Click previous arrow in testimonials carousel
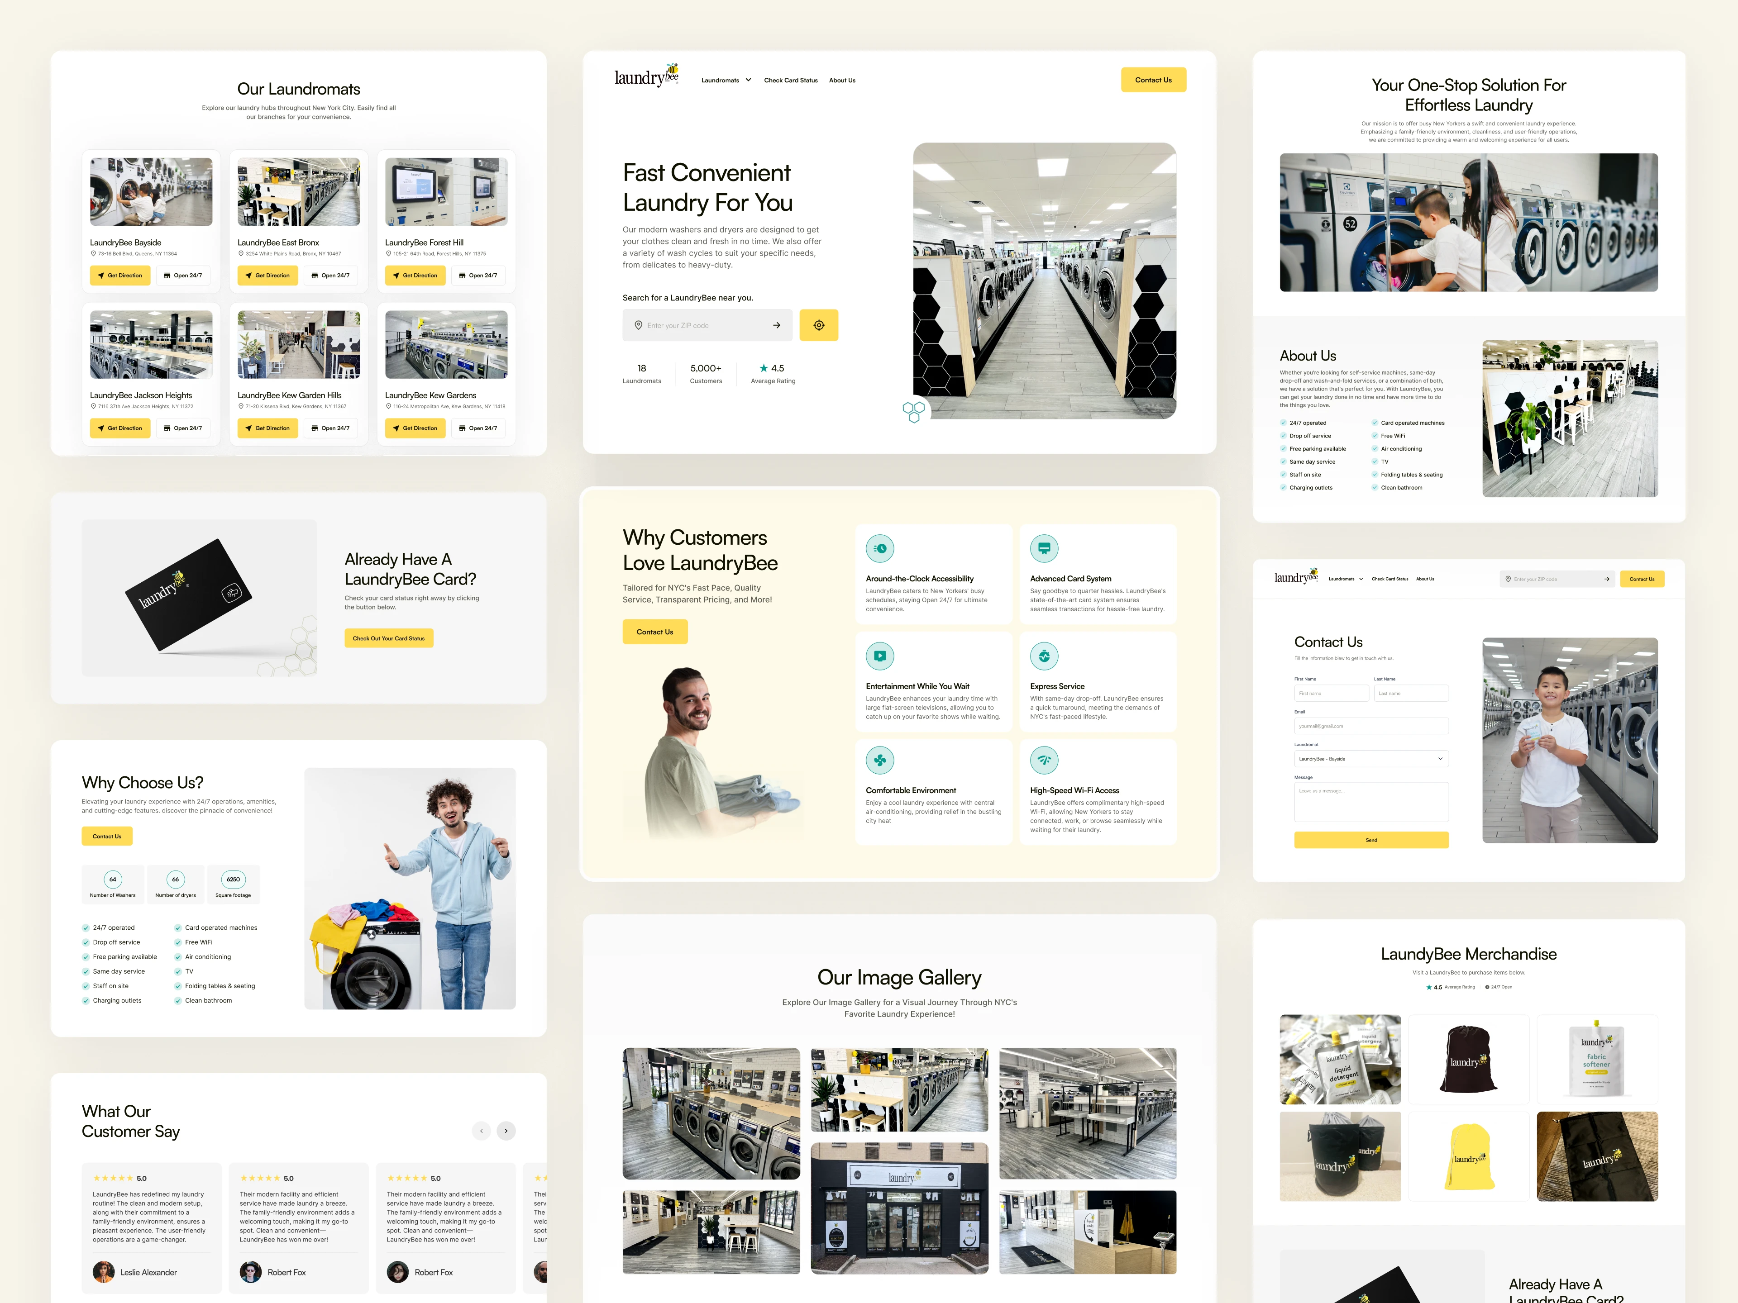 [482, 1131]
